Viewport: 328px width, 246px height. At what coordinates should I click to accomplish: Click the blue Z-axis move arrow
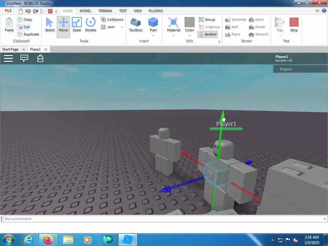tap(166, 189)
